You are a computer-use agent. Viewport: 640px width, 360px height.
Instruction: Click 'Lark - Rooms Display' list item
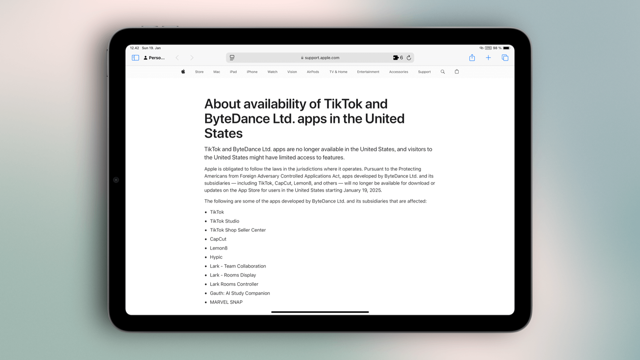coord(233,275)
